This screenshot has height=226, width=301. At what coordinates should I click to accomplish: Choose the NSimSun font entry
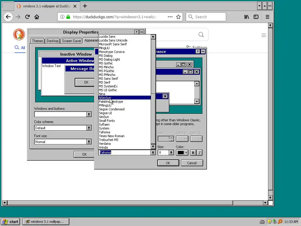124,98
